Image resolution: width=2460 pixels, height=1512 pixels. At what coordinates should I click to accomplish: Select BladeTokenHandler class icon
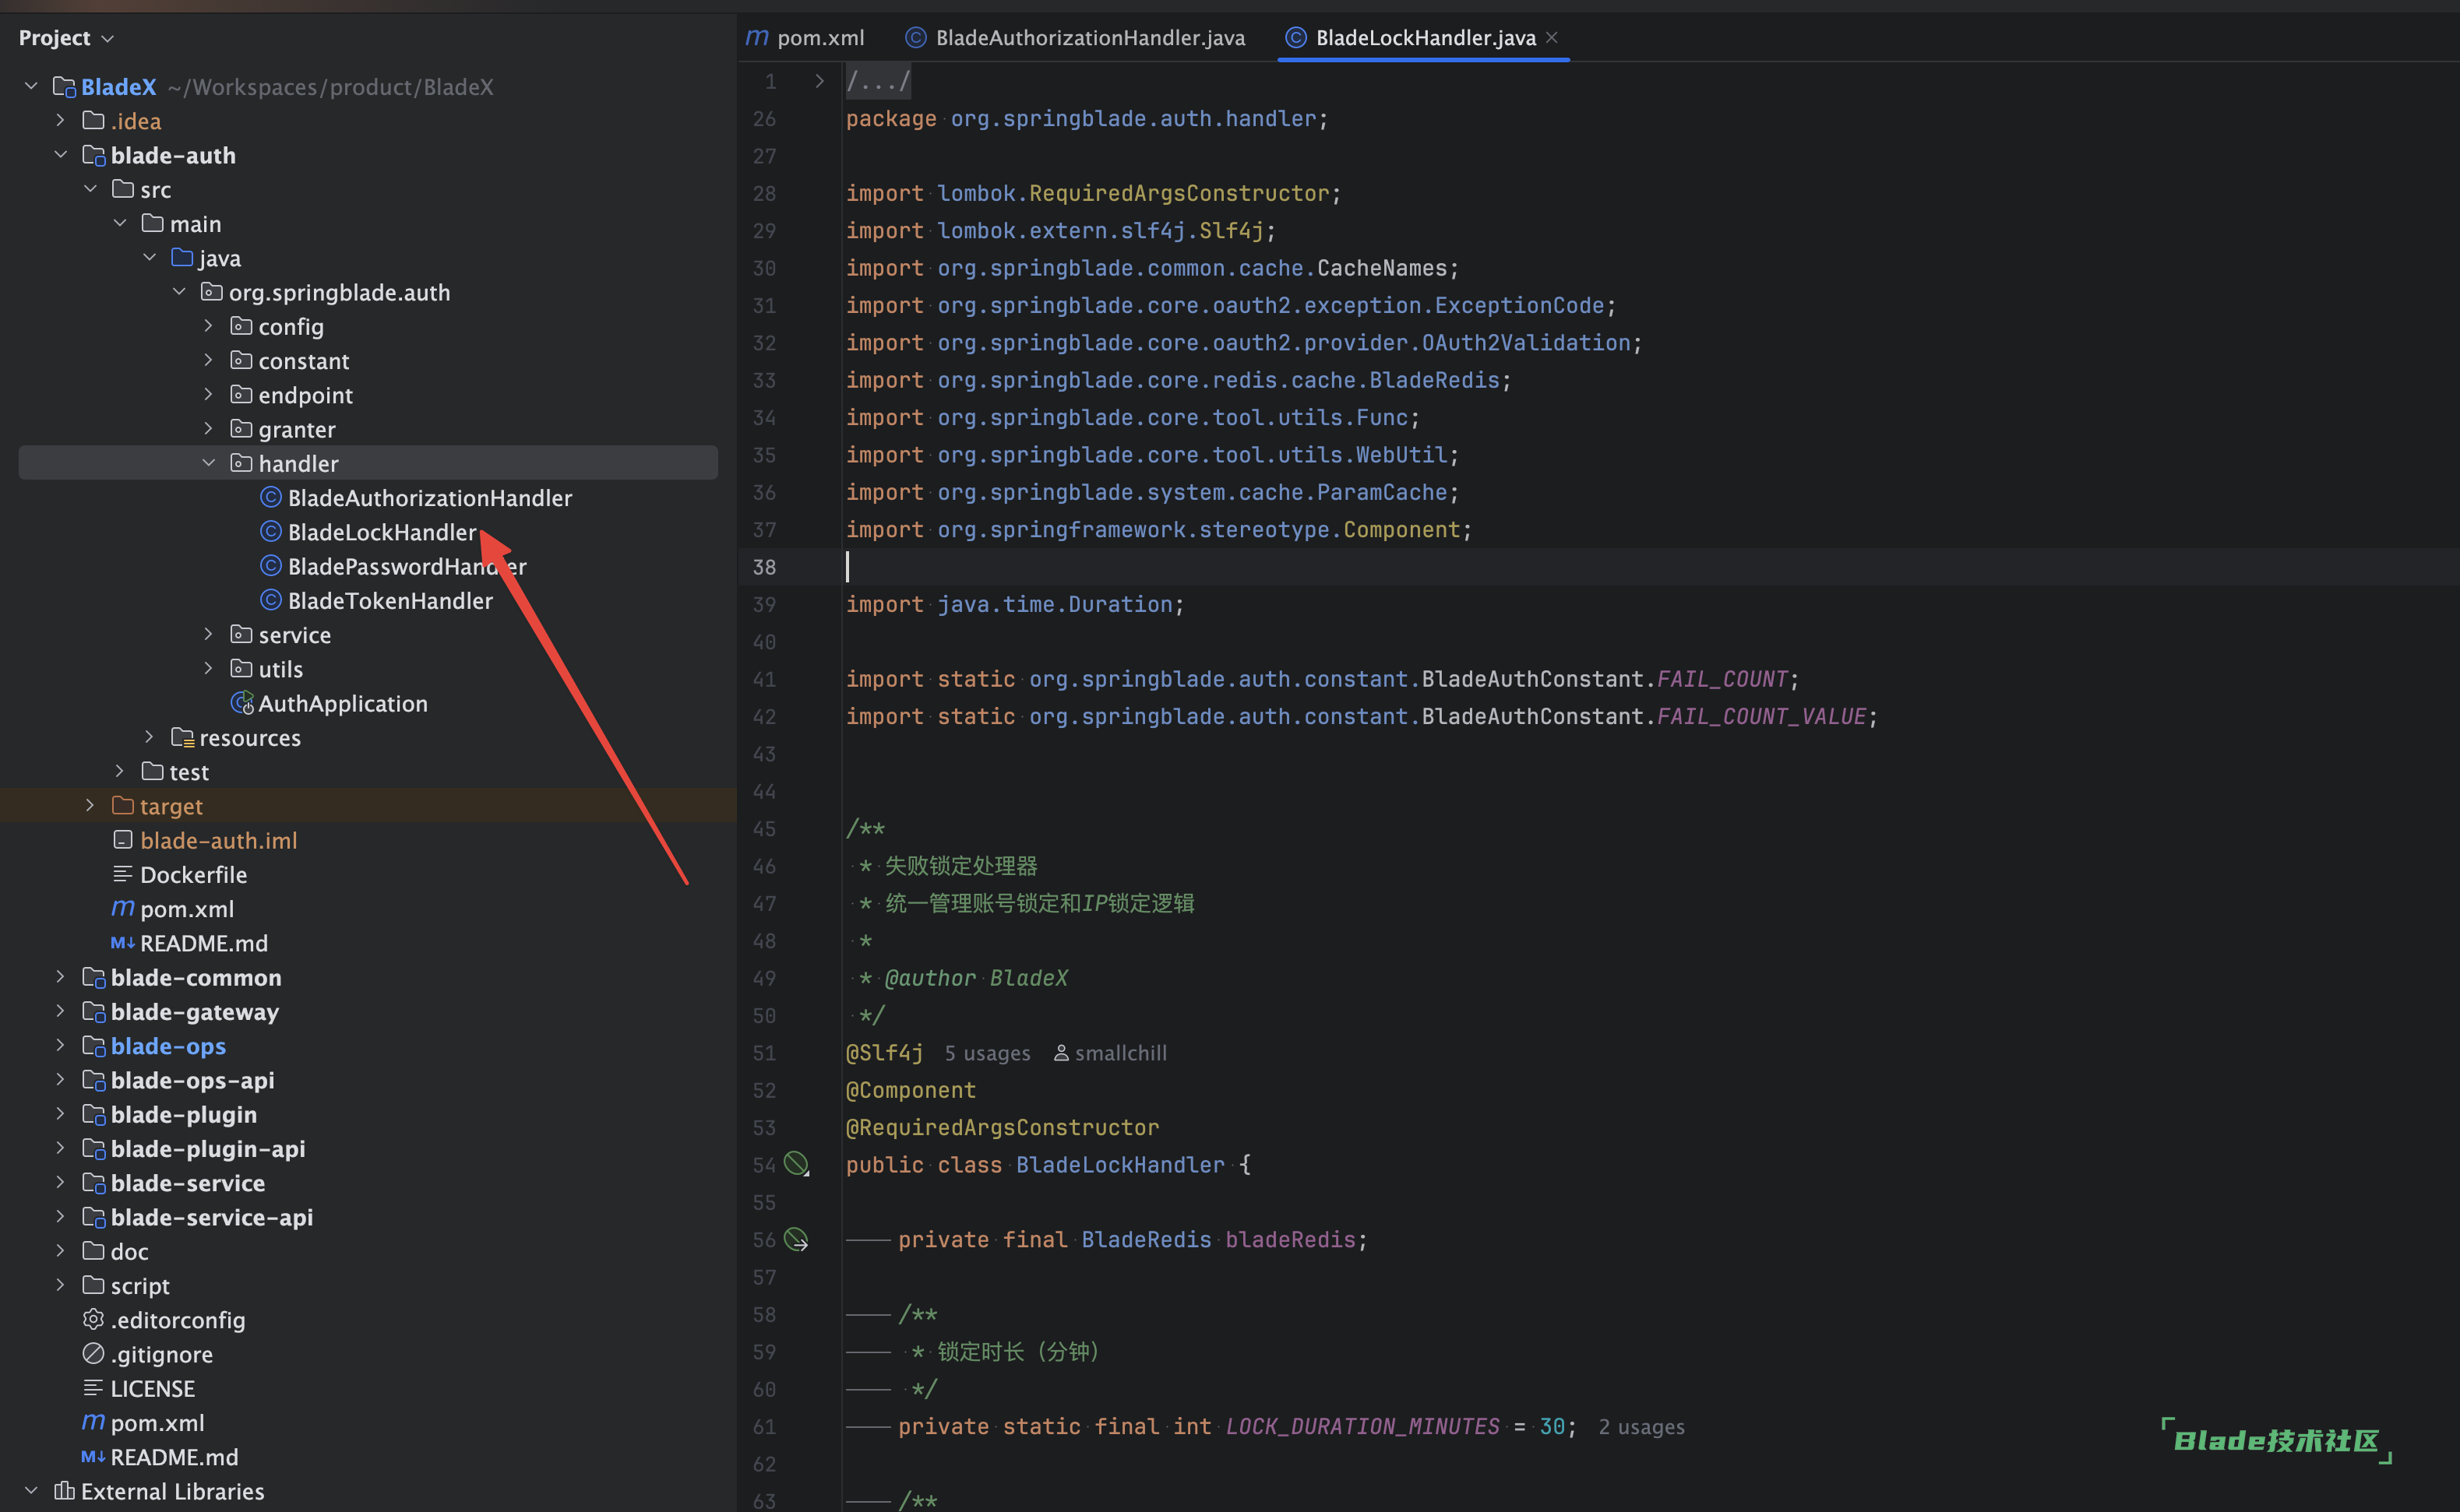(270, 600)
